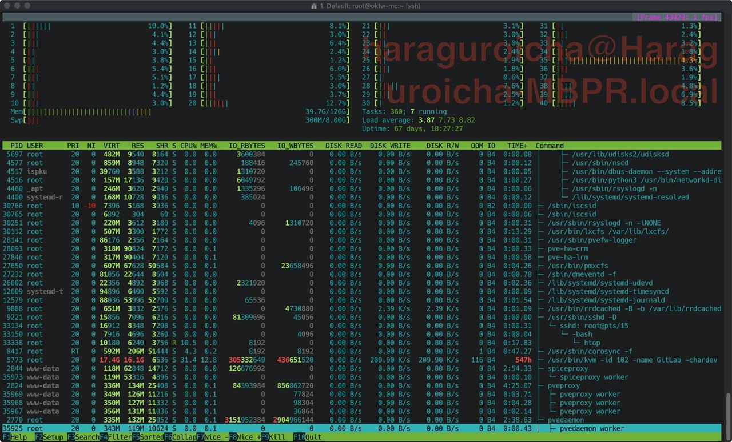Select the /usr/bin/lxcfs process row
The height and width of the screenshot is (442, 732).
click(x=362, y=231)
